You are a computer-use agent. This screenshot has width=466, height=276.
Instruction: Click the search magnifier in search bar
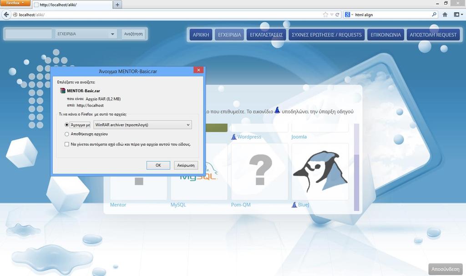[434, 14]
